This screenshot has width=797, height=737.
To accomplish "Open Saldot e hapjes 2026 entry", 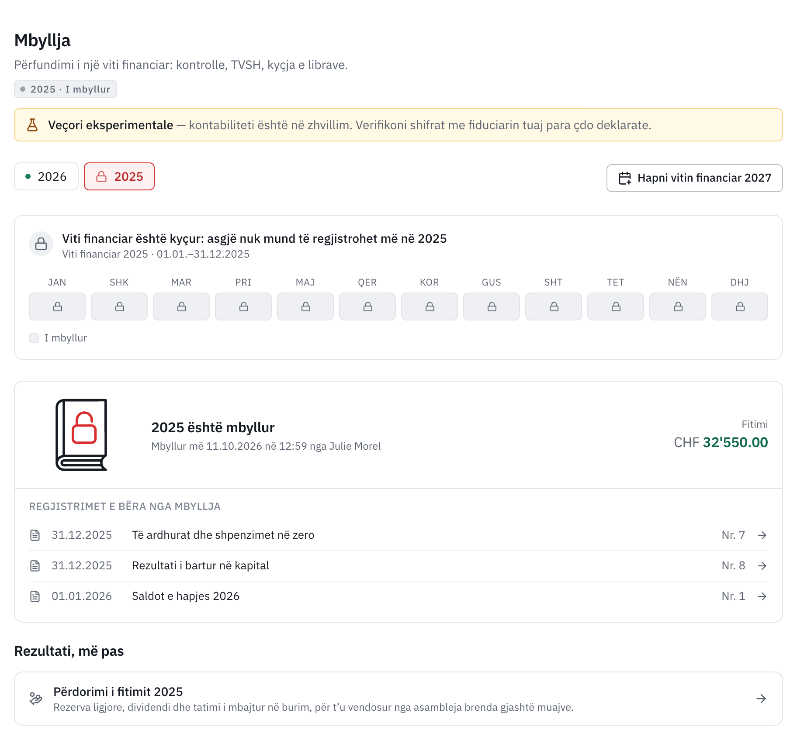I will (x=398, y=596).
